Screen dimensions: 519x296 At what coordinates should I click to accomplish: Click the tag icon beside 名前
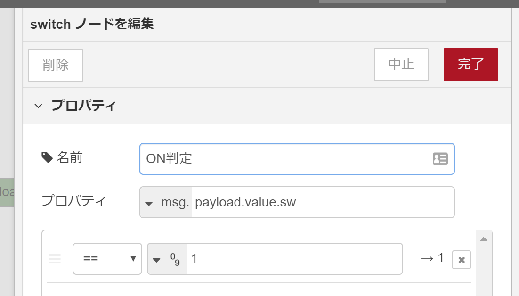(47, 157)
